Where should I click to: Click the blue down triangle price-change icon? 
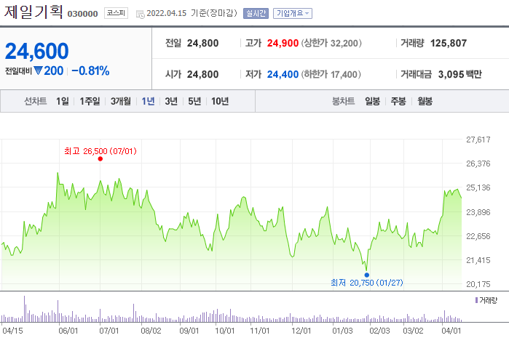click(39, 70)
